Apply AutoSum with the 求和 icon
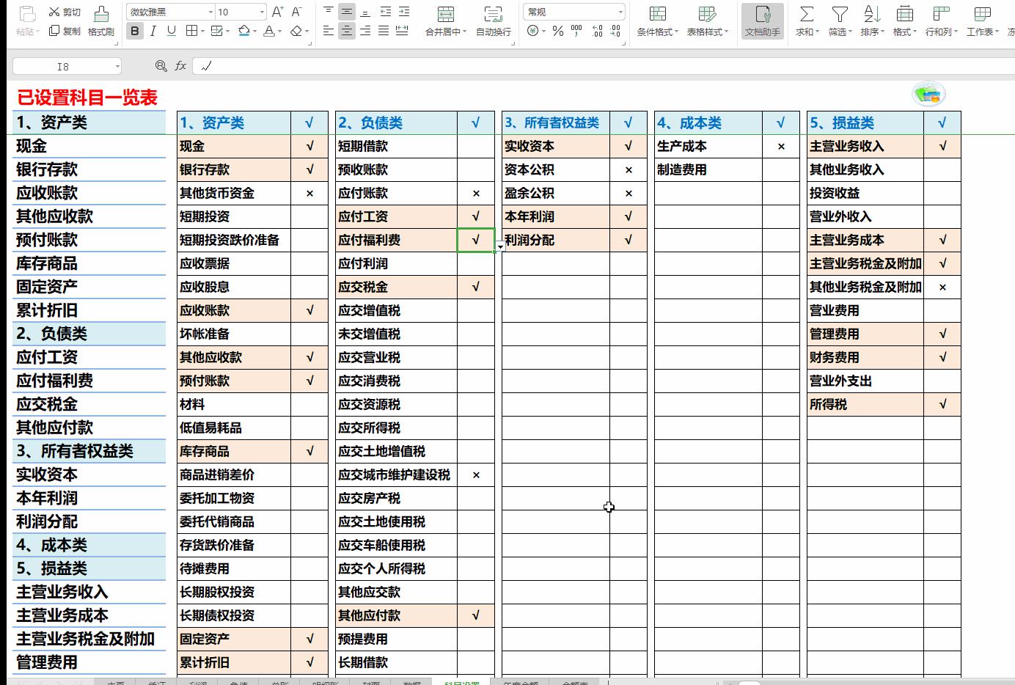Viewport: 1015px width, 685px height. [805, 21]
